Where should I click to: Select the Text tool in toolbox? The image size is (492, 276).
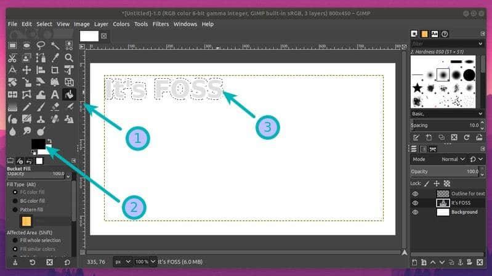click(55, 94)
